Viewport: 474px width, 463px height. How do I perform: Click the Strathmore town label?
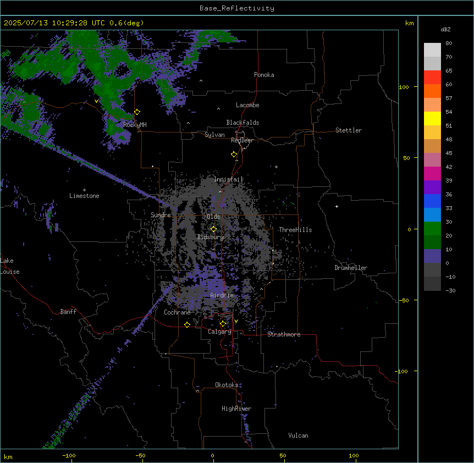[x=284, y=334]
